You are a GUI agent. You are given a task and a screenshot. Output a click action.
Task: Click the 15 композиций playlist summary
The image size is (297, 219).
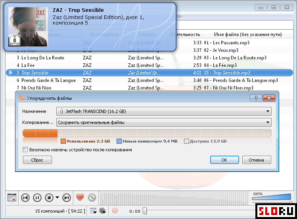click(x=60, y=211)
